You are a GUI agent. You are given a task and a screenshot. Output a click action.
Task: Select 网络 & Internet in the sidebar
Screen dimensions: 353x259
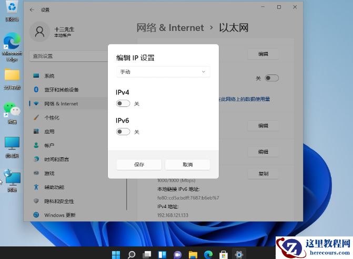68,104
